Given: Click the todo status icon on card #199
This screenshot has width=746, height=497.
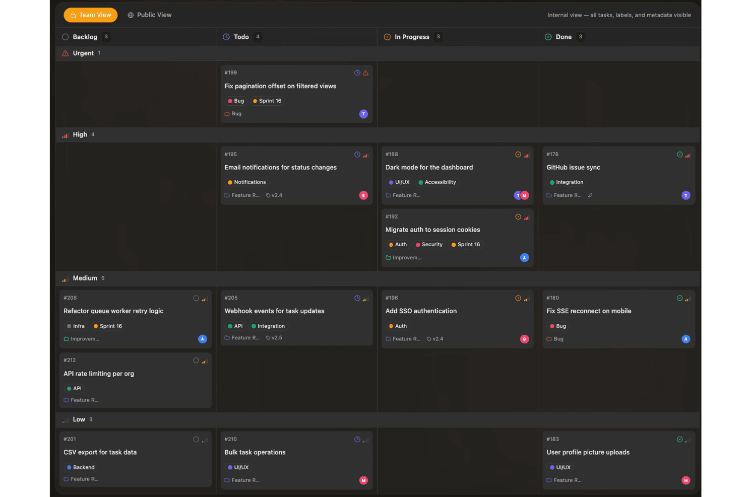Looking at the screenshot, I should click(x=357, y=73).
